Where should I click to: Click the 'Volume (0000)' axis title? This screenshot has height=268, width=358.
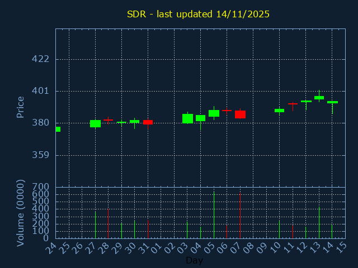[21, 213]
